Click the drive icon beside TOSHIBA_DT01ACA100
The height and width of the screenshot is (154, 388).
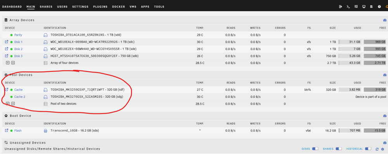click(45, 35)
